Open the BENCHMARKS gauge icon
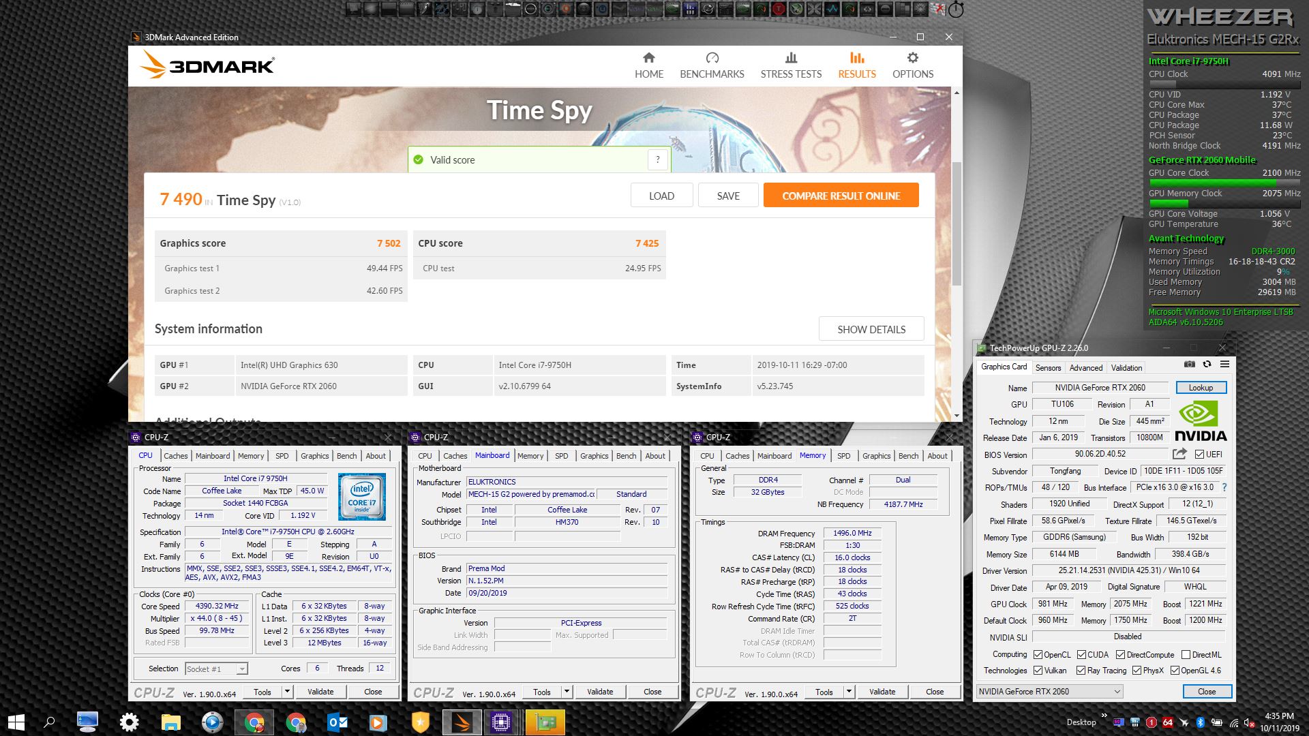The image size is (1309, 736). (x=712, y=58)
